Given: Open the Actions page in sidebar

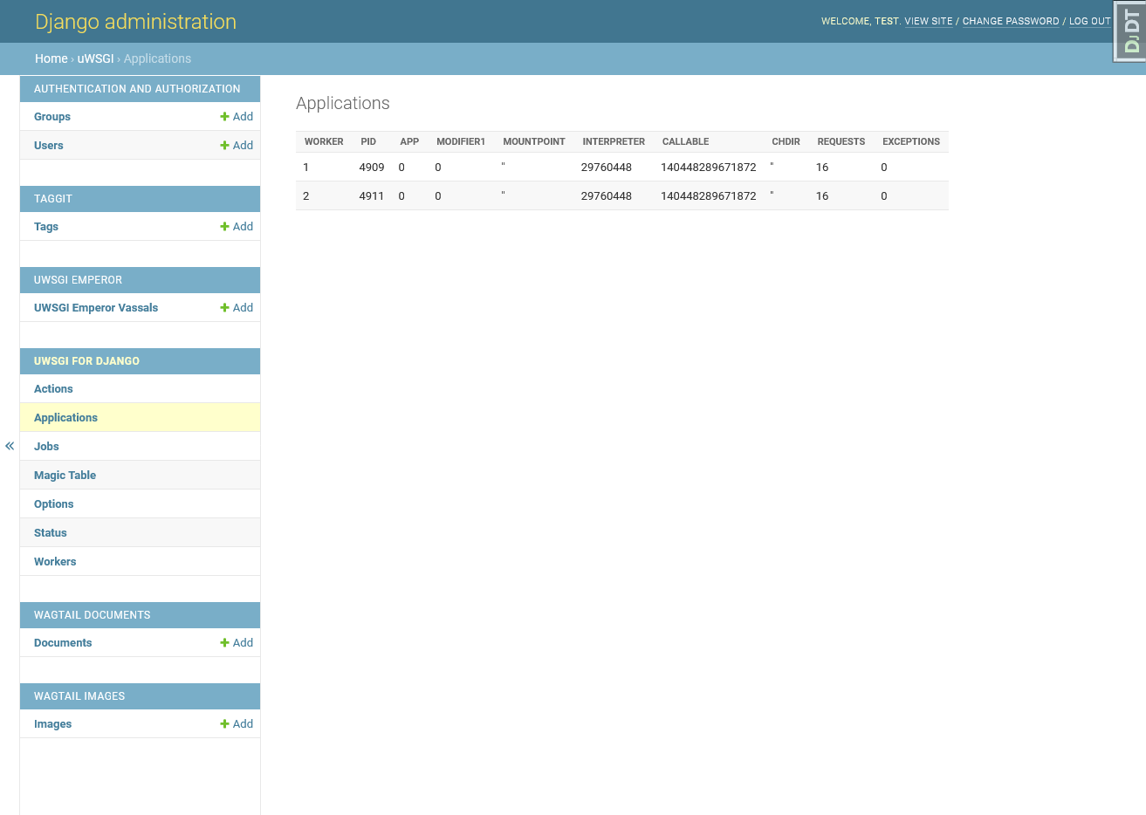Looking at the screenshot, I should click(x=53, y=389).
